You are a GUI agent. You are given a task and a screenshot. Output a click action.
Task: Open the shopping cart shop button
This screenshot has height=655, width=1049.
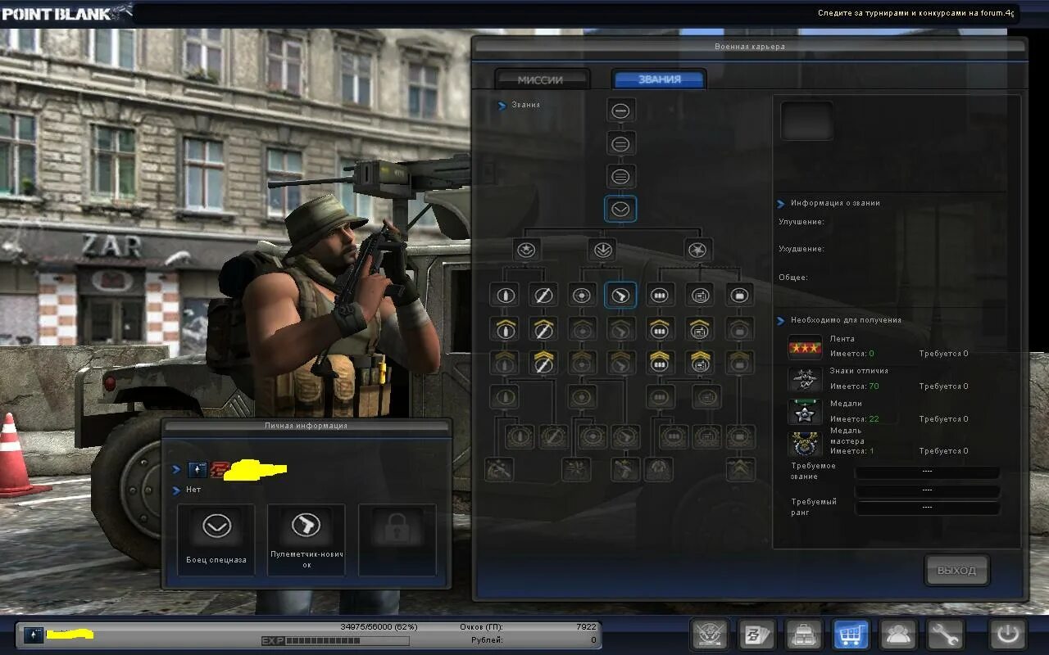pos(851,635)
